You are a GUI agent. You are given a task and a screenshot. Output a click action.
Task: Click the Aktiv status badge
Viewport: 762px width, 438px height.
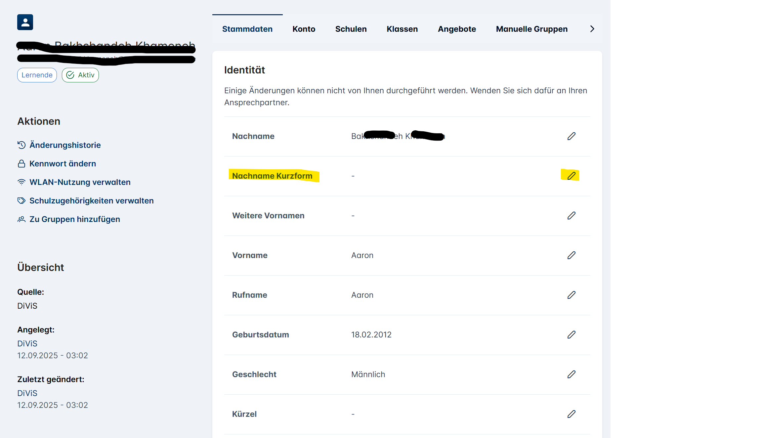[80, 75]
